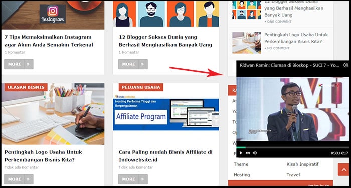Open the ULASAN BISNIS category tag
Image resolution: width=351 pixels, height=188 pixels.
(26, 87)
